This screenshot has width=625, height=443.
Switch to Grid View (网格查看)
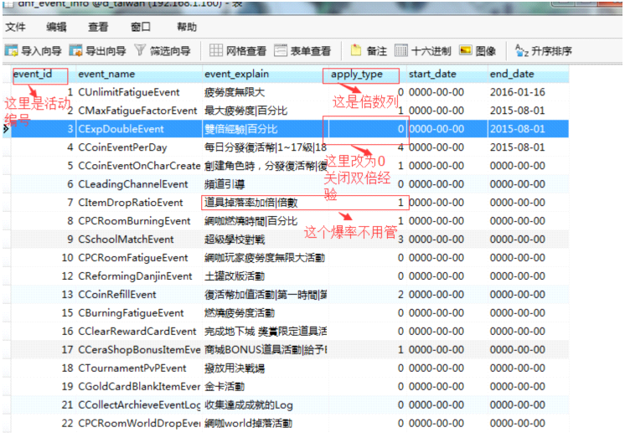[x=216, y=51]
